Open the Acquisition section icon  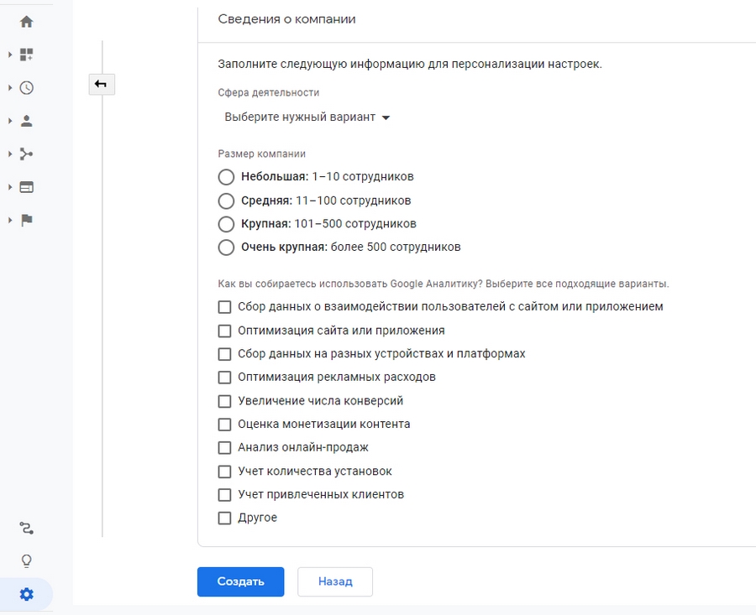(26, 154)
